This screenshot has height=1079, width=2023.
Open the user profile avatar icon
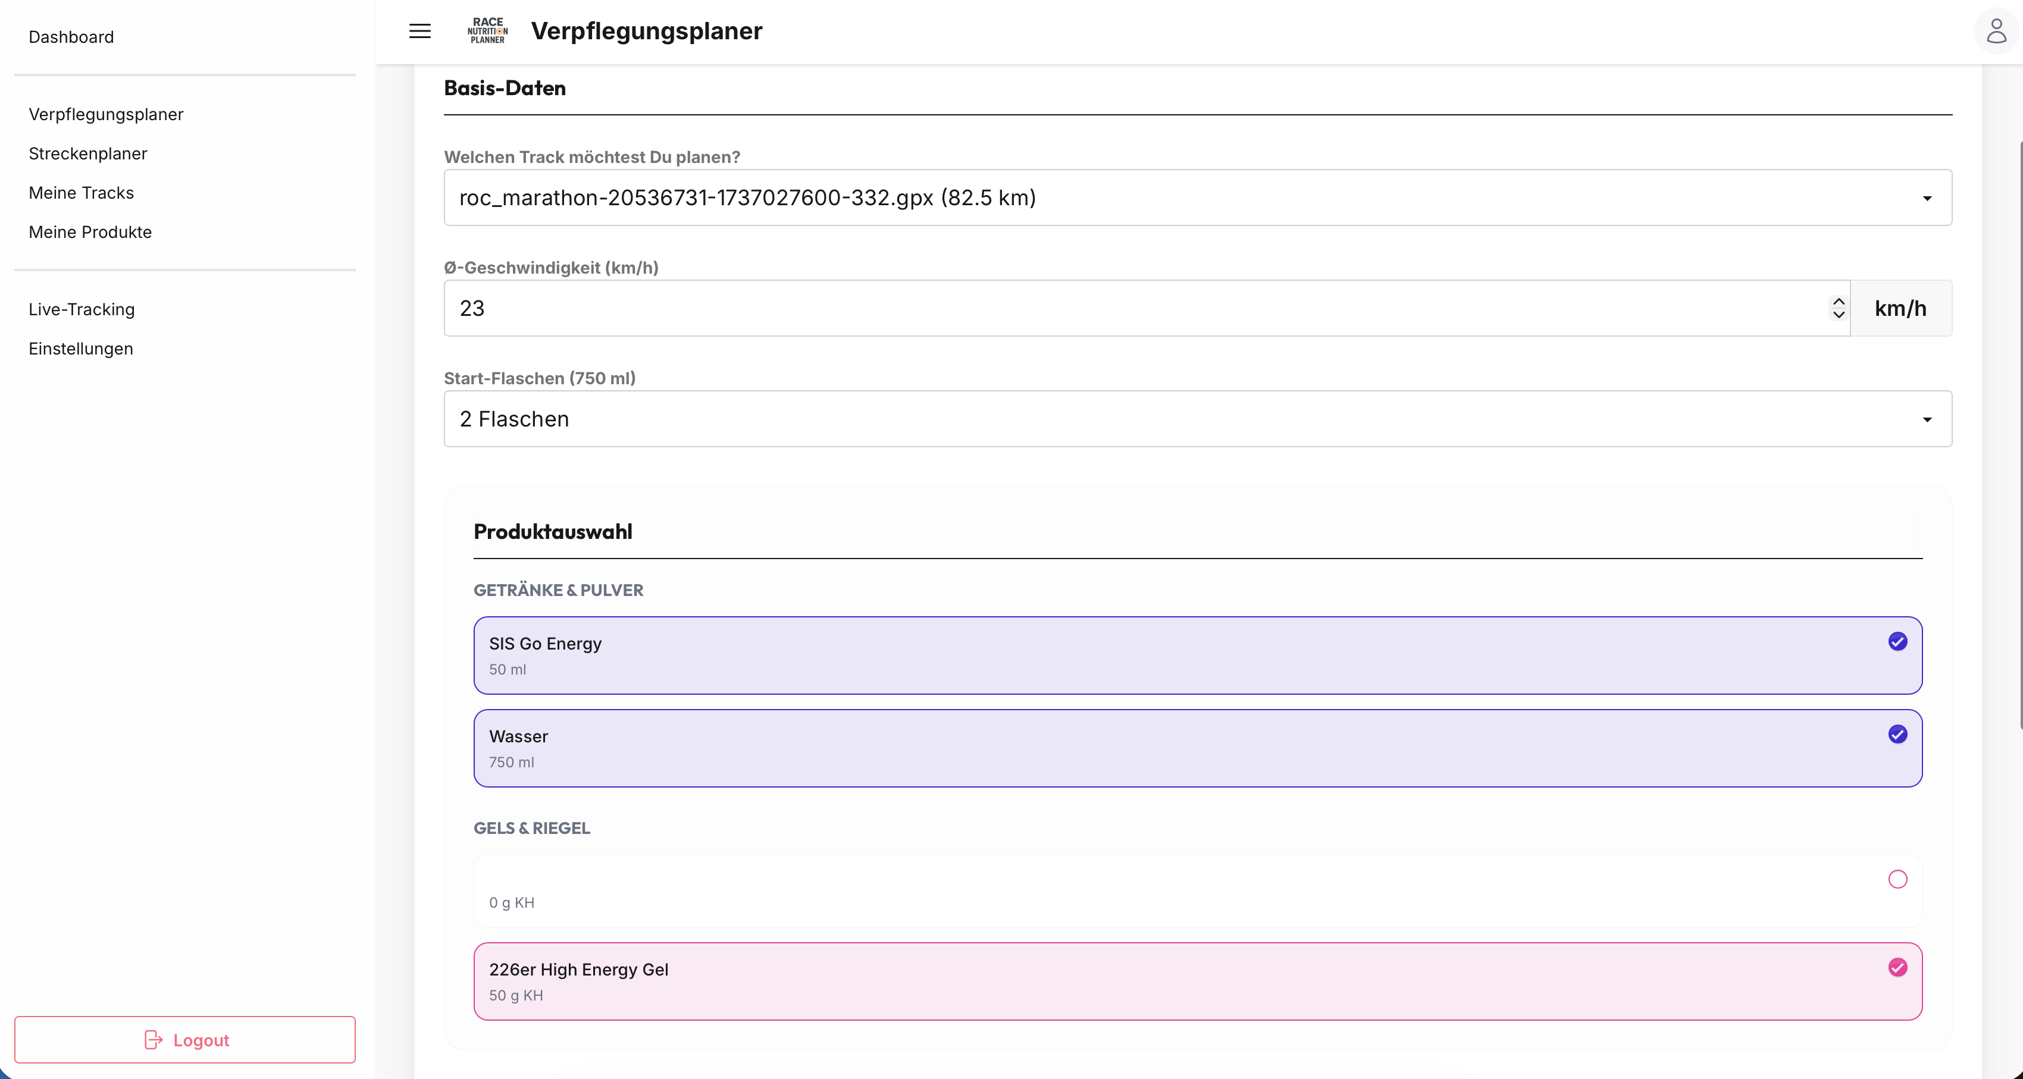[x=1996, y=30]
